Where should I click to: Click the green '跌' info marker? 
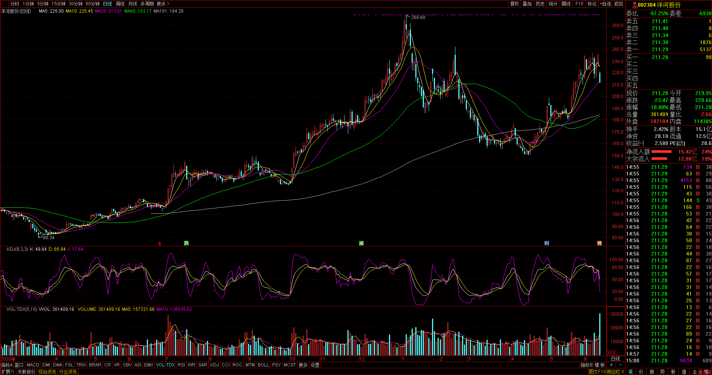coord(187,243)
